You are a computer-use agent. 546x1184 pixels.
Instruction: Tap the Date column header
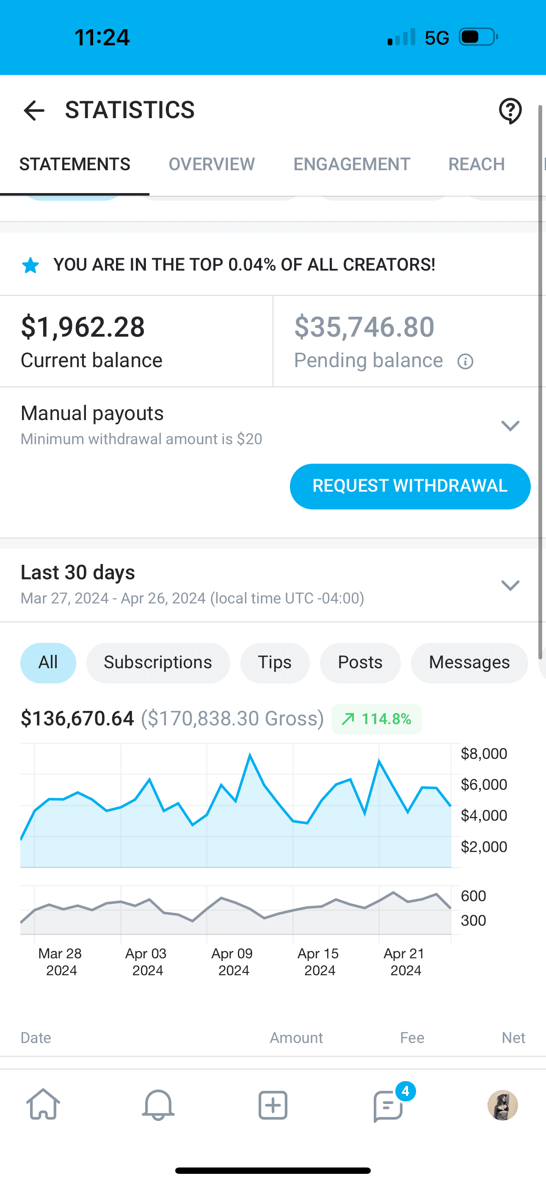[36, 1038]
